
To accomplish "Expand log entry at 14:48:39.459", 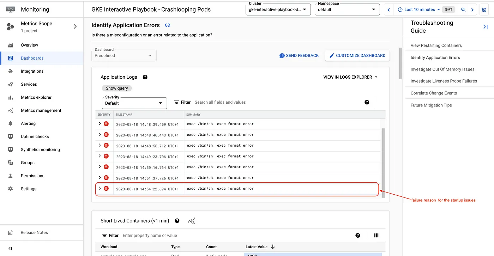I will pyautogui.click(x=100, y=124).
